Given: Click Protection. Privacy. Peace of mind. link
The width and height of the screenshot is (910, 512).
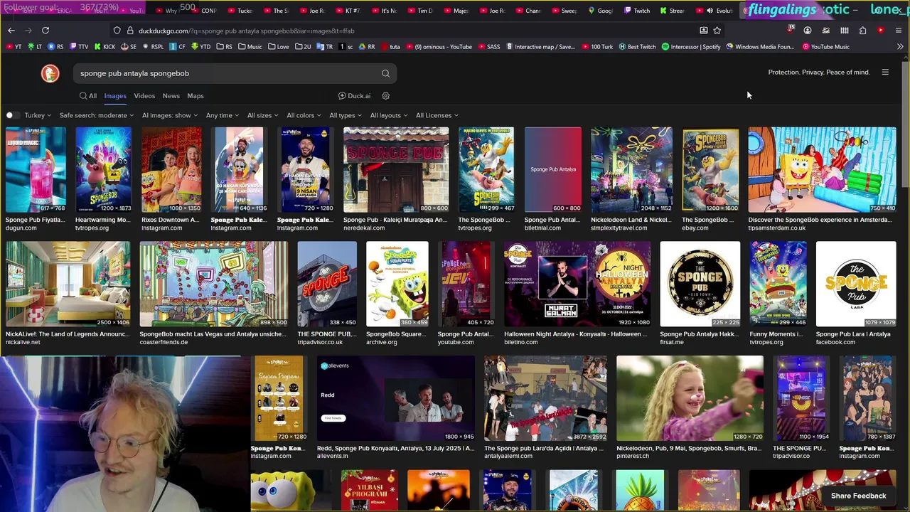Looking at the screenshot, I should coord(819,73).
